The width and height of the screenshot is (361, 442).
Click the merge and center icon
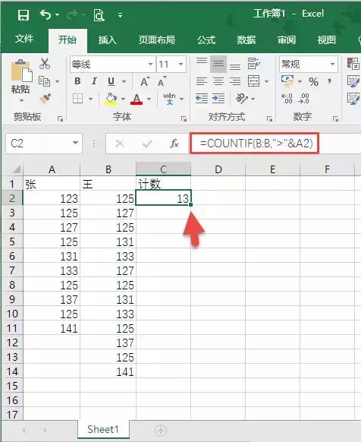254,81
